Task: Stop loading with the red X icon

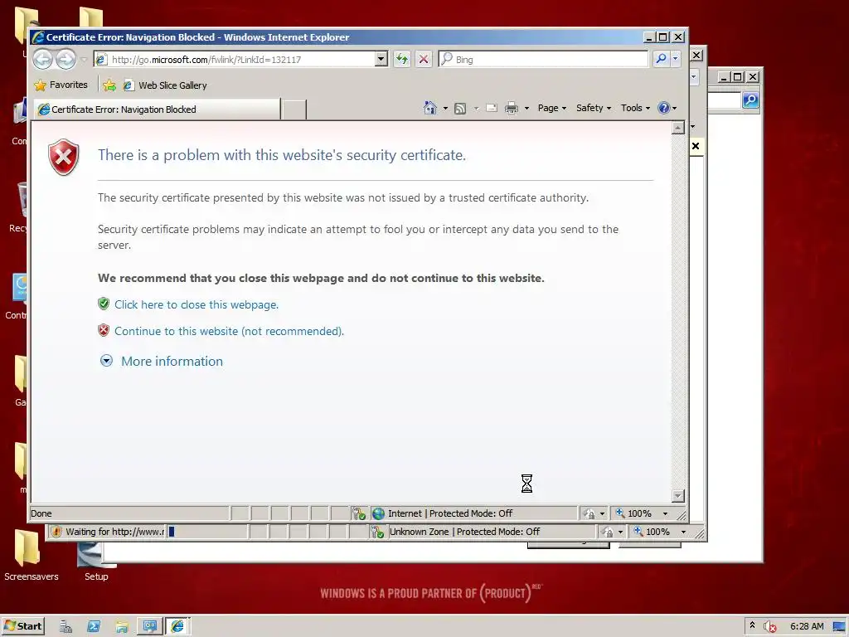Action: click(x=424, y=59)
